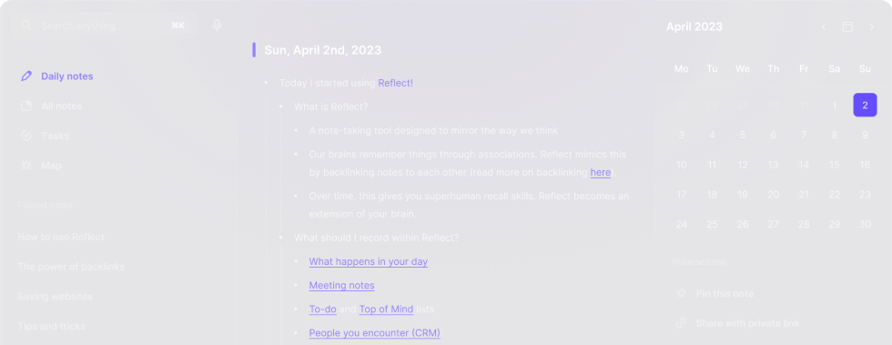Click the search magnifier icon

pos(25,25)
